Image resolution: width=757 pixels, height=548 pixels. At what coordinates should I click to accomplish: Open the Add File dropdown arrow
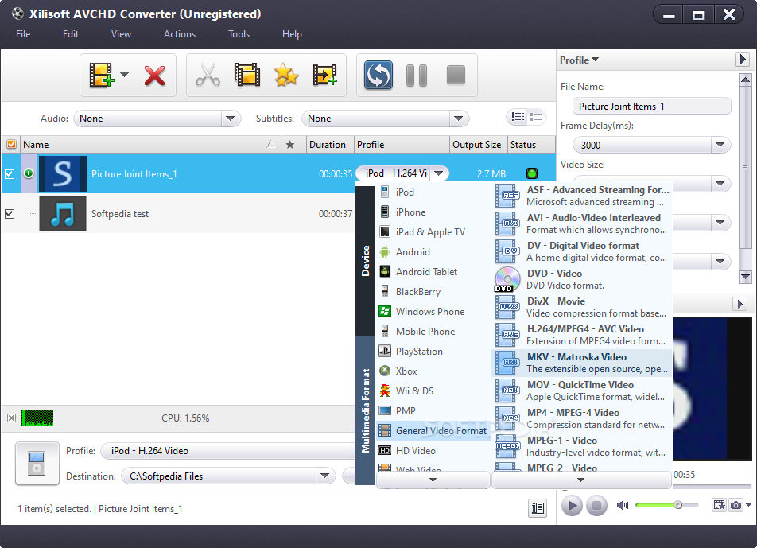(x=125, y=75)
